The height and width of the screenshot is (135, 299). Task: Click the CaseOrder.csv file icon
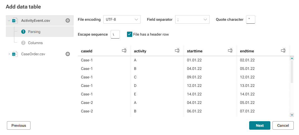(15, 54)
